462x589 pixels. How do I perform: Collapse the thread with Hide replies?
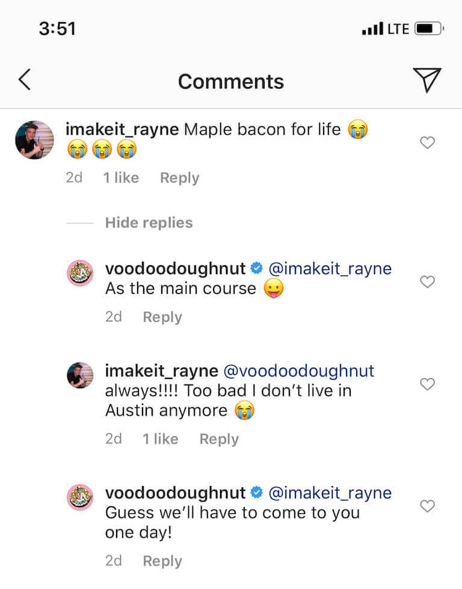(148, 223)
